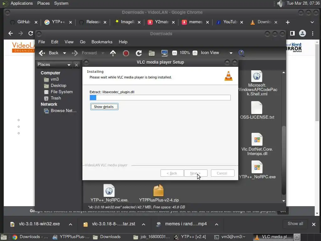Click Cancel in VLC Setup
Image resolution: width=321 pixels, height=241 pixels.
coord(223,173)
